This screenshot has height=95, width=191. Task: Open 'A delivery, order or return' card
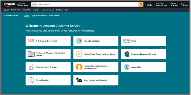(48, 41)
